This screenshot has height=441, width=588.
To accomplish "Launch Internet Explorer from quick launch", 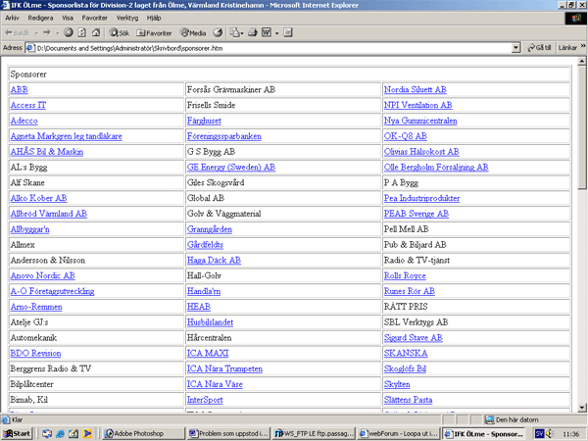I will (60, 433).
